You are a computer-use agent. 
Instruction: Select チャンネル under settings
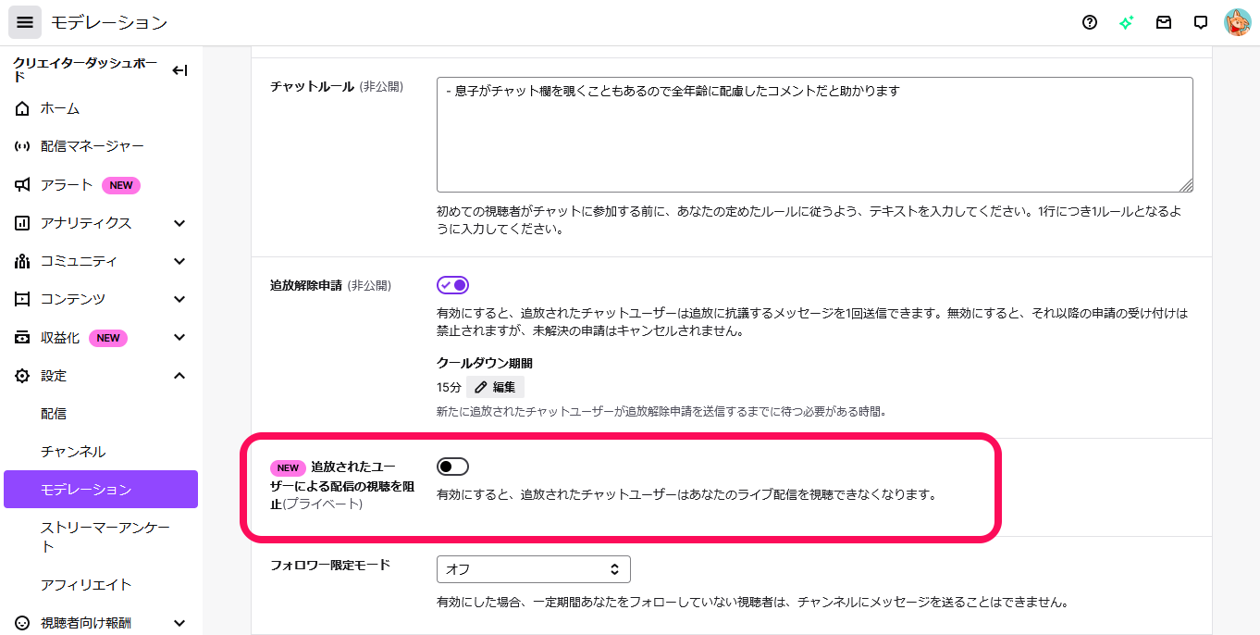(73, 452)
